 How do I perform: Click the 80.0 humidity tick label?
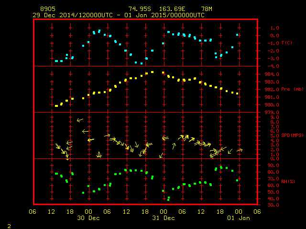tap(273, 172)
